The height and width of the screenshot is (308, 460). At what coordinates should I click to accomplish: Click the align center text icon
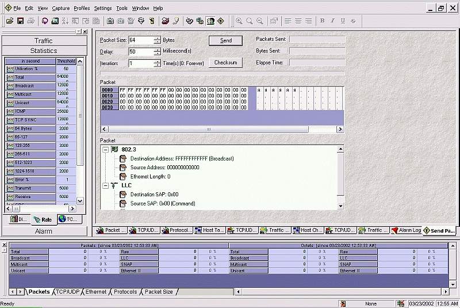[x=298, y=21]
